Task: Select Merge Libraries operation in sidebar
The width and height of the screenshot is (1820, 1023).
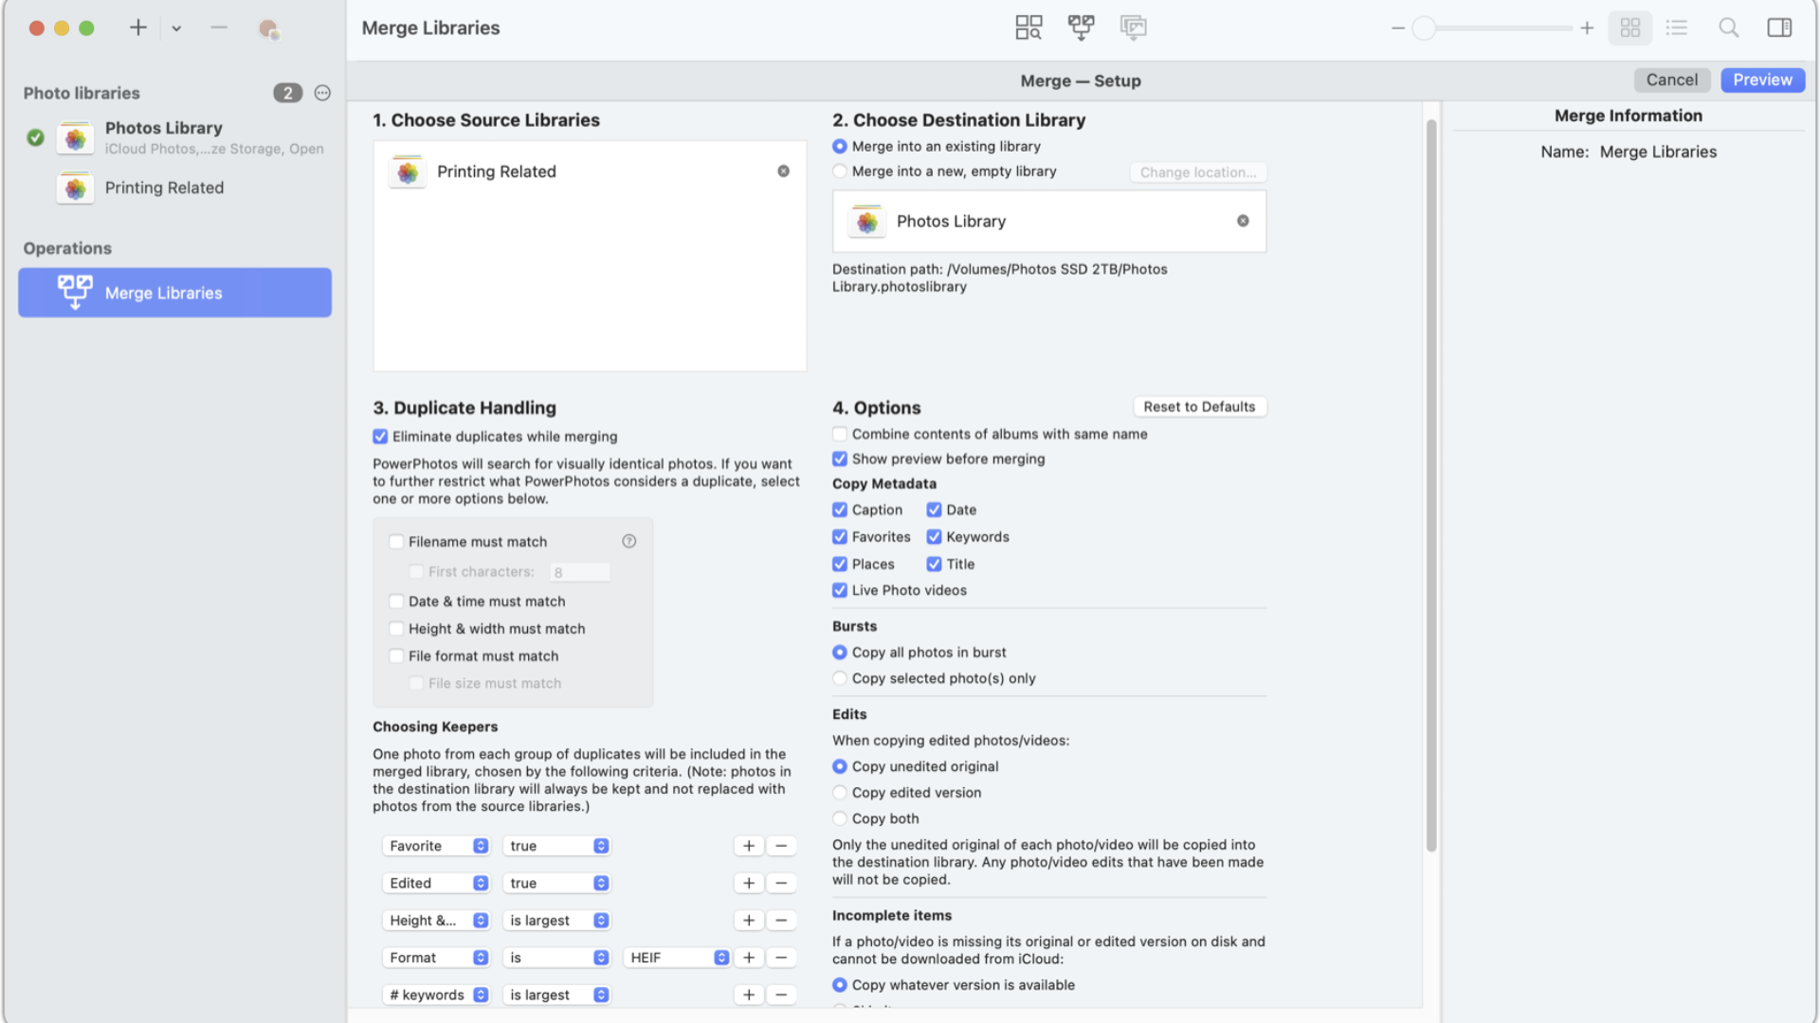Action: (x=175, y=293)
